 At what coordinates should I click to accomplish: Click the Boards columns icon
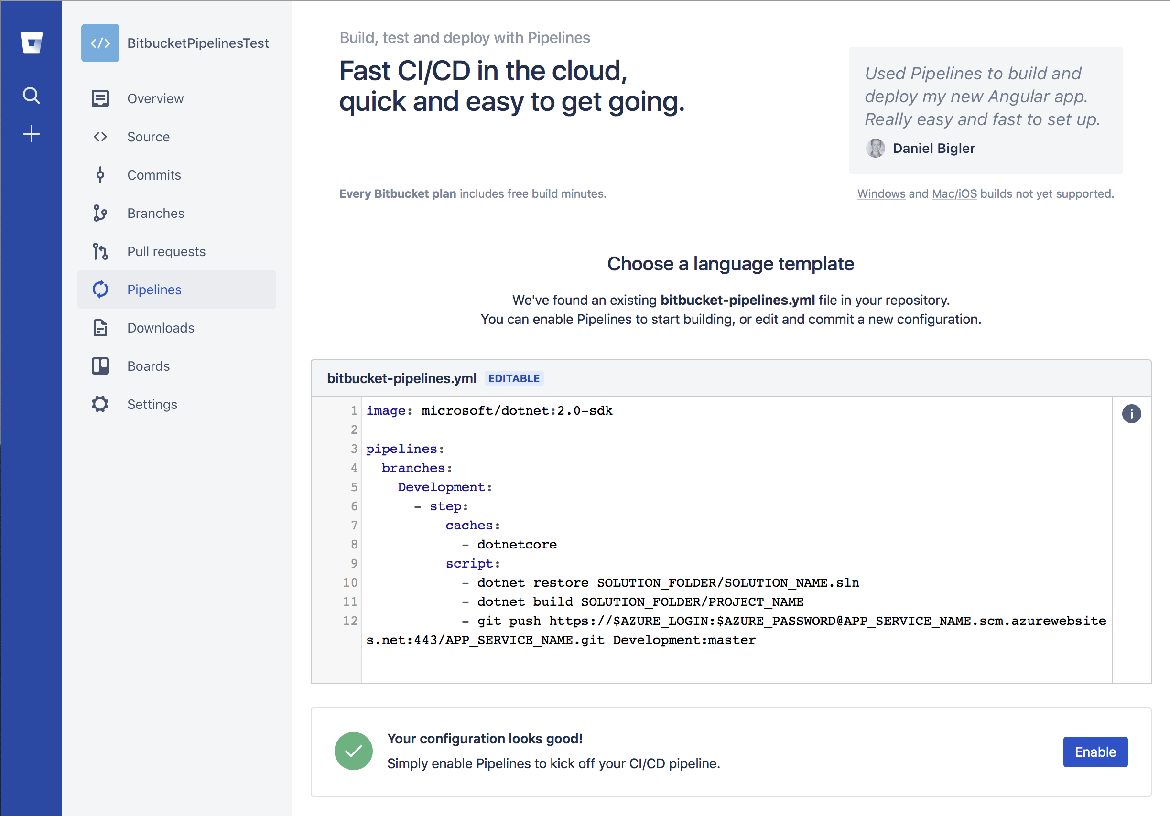pos(100,366)
